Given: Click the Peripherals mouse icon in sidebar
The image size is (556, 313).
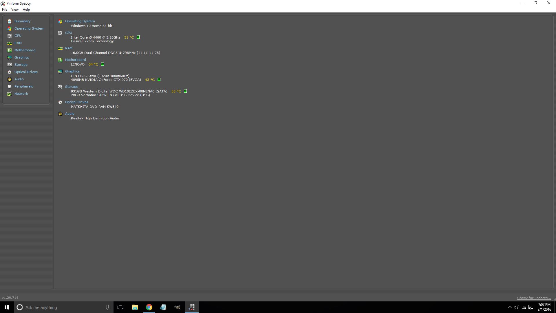Looking at the screenshot, I should 10,86.
